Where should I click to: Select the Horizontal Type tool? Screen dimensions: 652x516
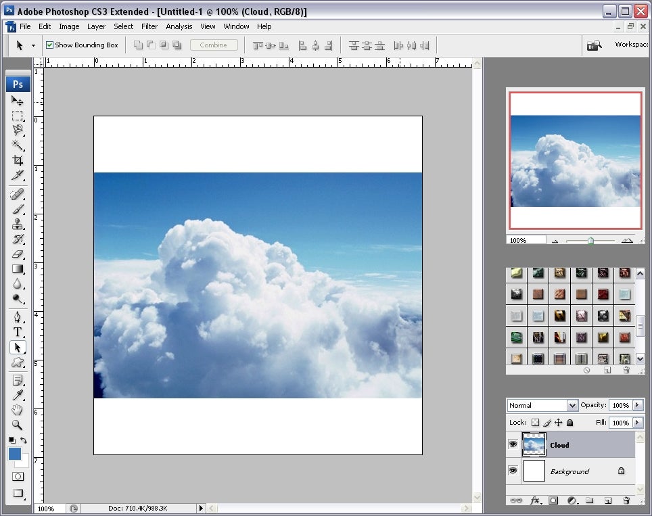tap(18, 331)
